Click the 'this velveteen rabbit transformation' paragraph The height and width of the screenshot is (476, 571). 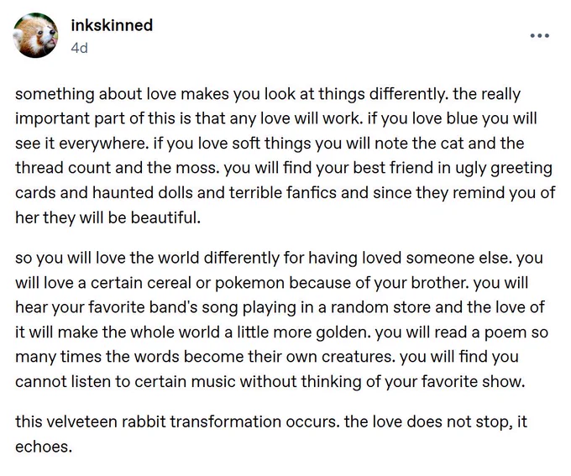point(271,434)
